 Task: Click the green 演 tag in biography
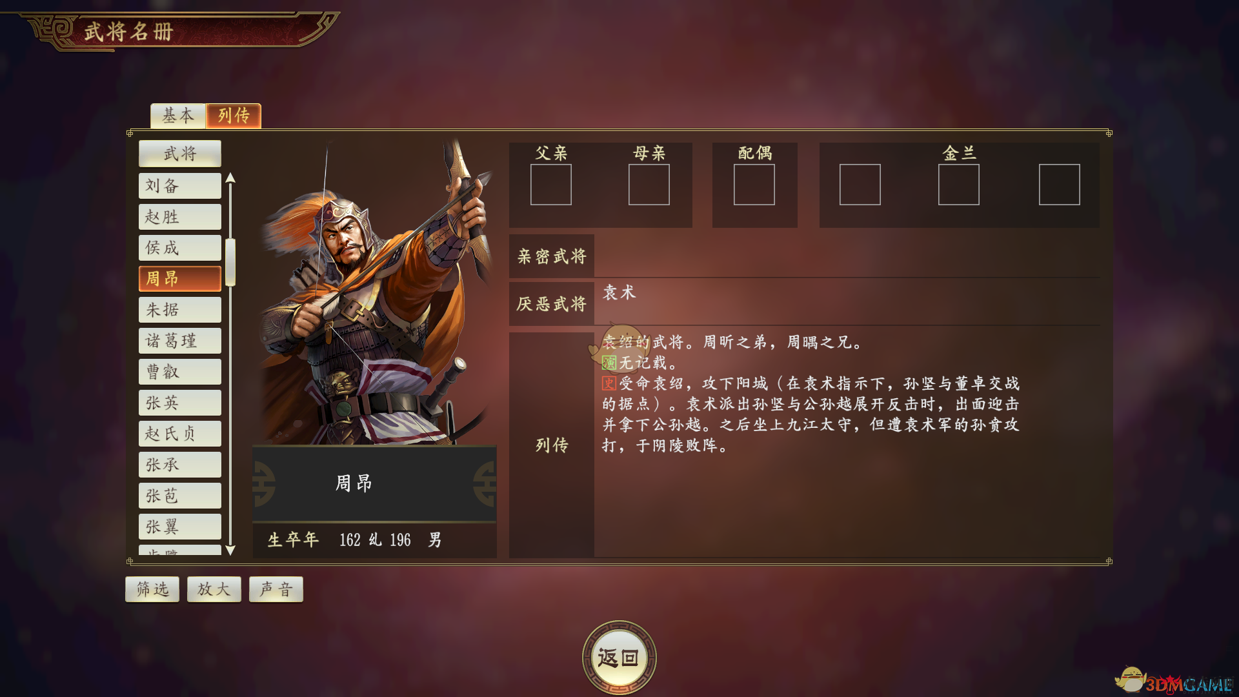609,363
